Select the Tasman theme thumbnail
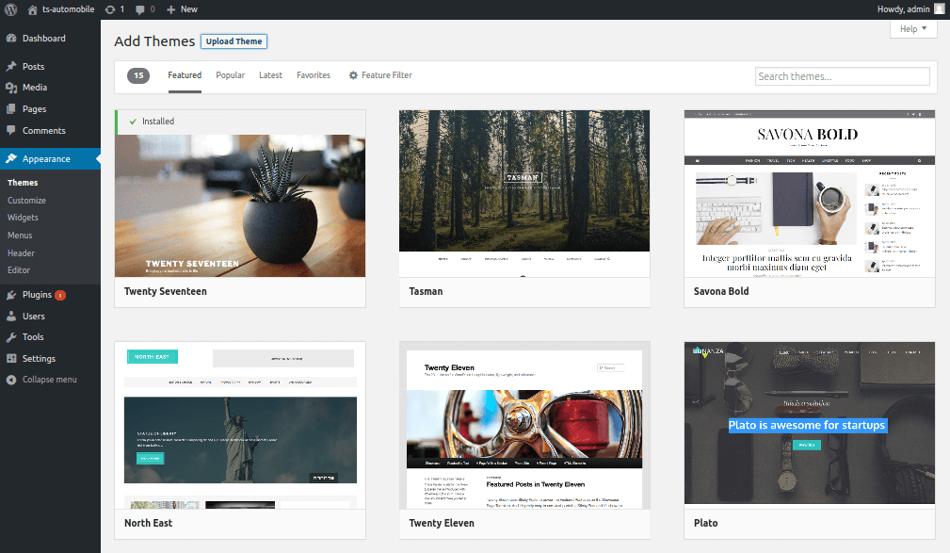The height and width of the screenshot is (553, 950). [x=524, y=193]
